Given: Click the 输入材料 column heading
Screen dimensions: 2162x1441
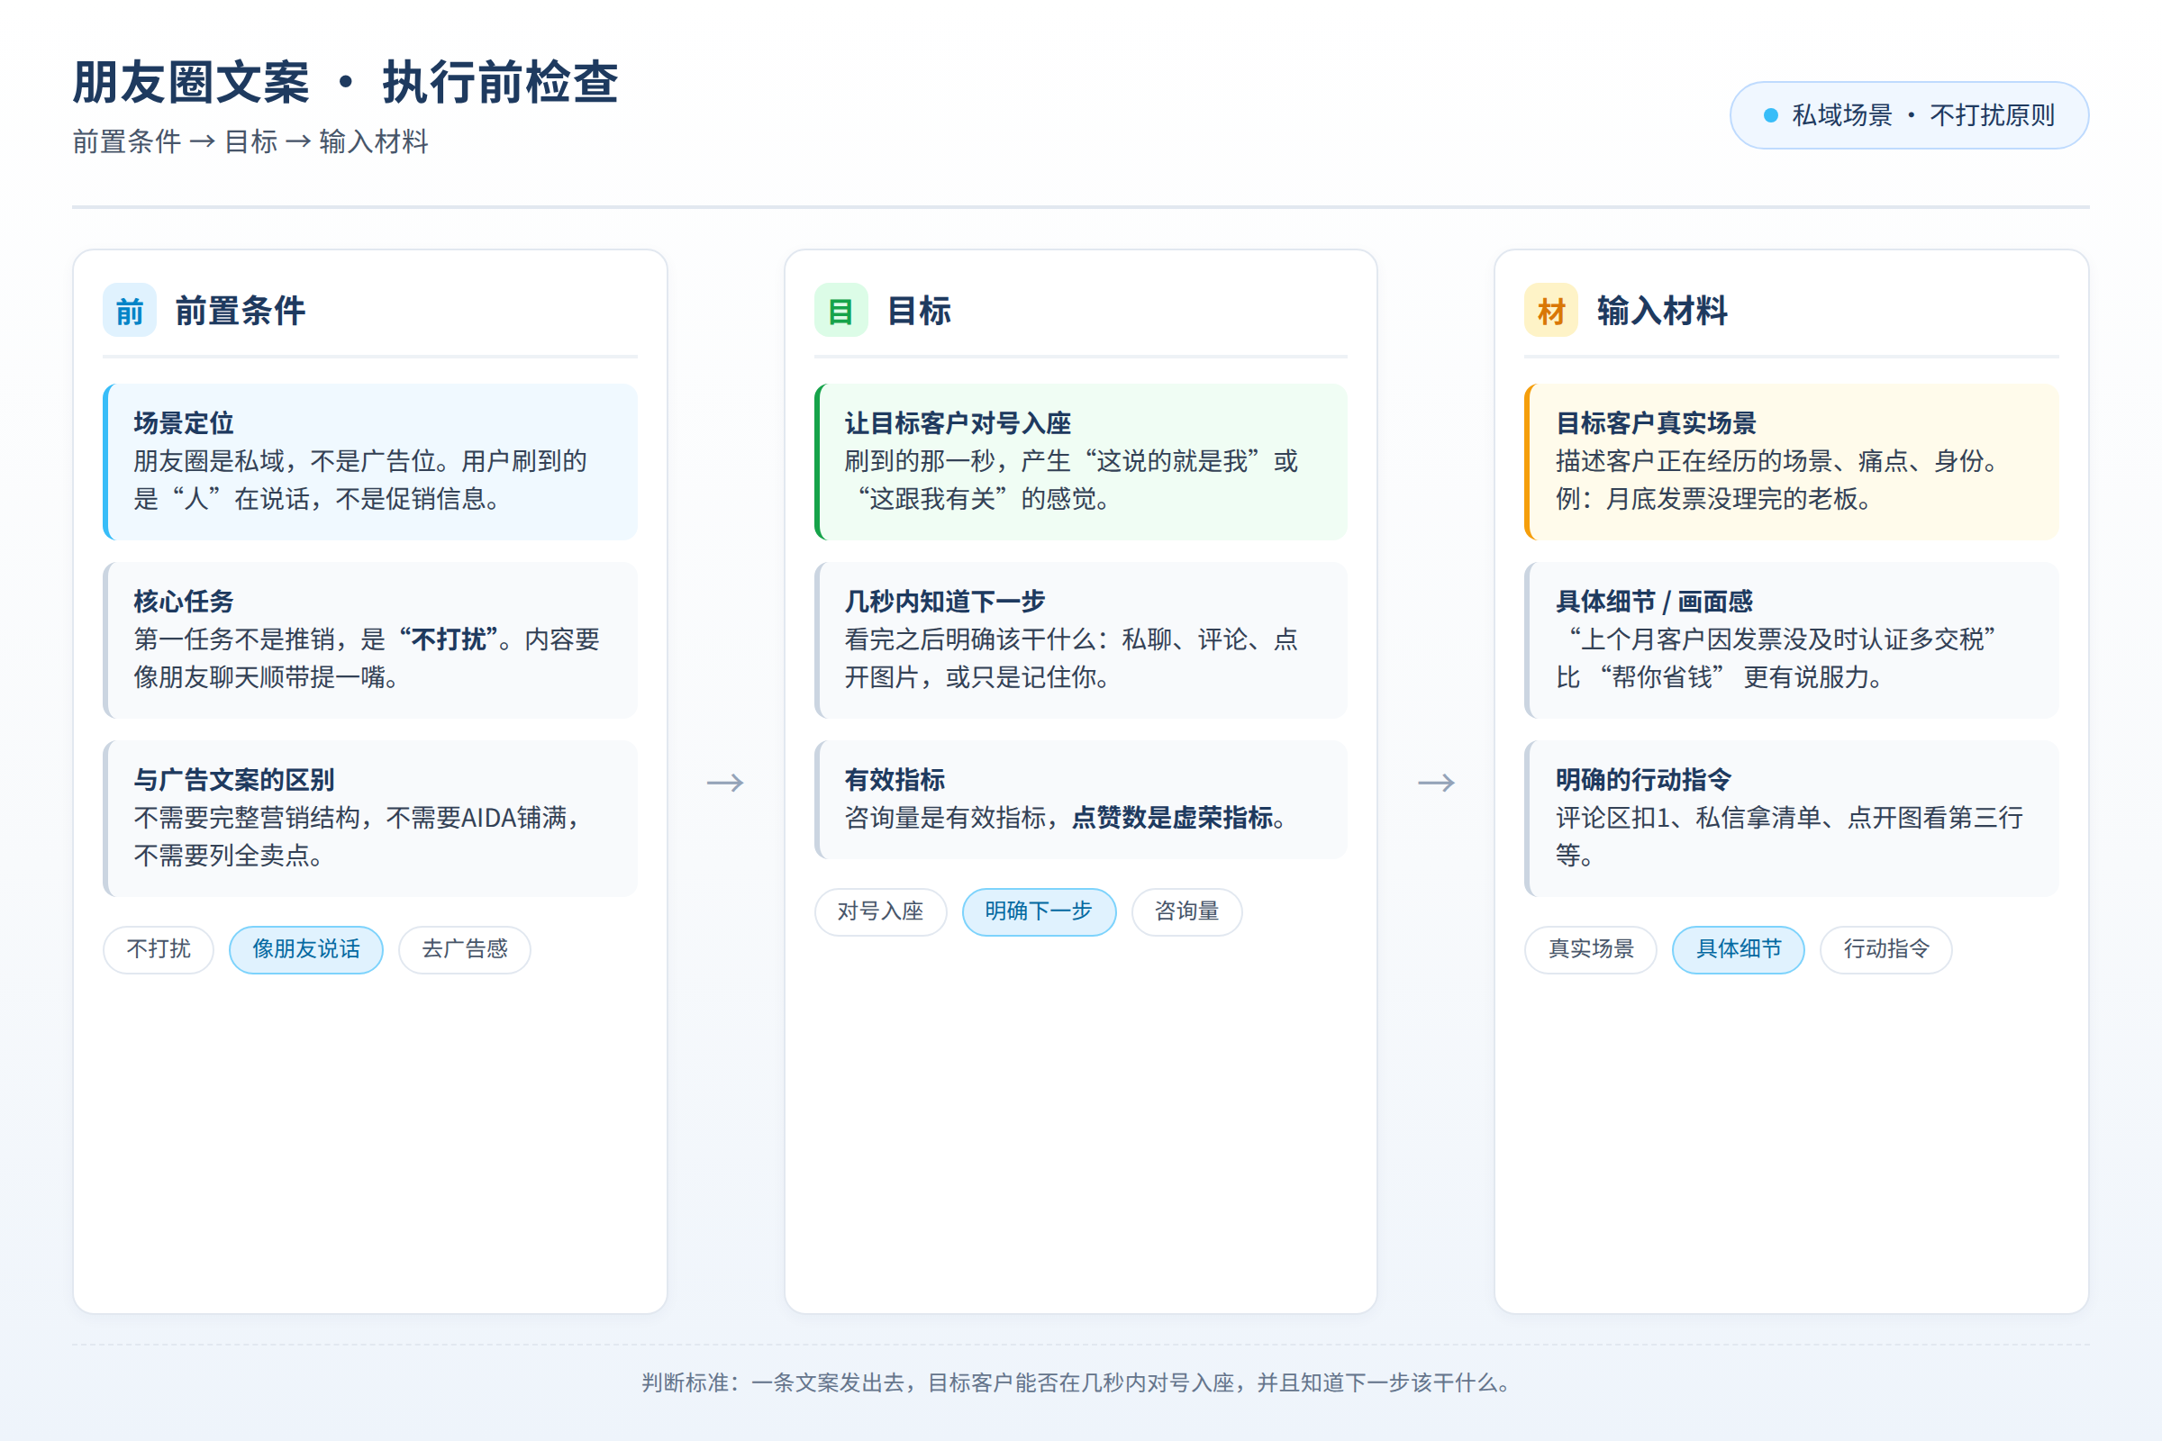Looking at the screenshot, I should 1662,311.
